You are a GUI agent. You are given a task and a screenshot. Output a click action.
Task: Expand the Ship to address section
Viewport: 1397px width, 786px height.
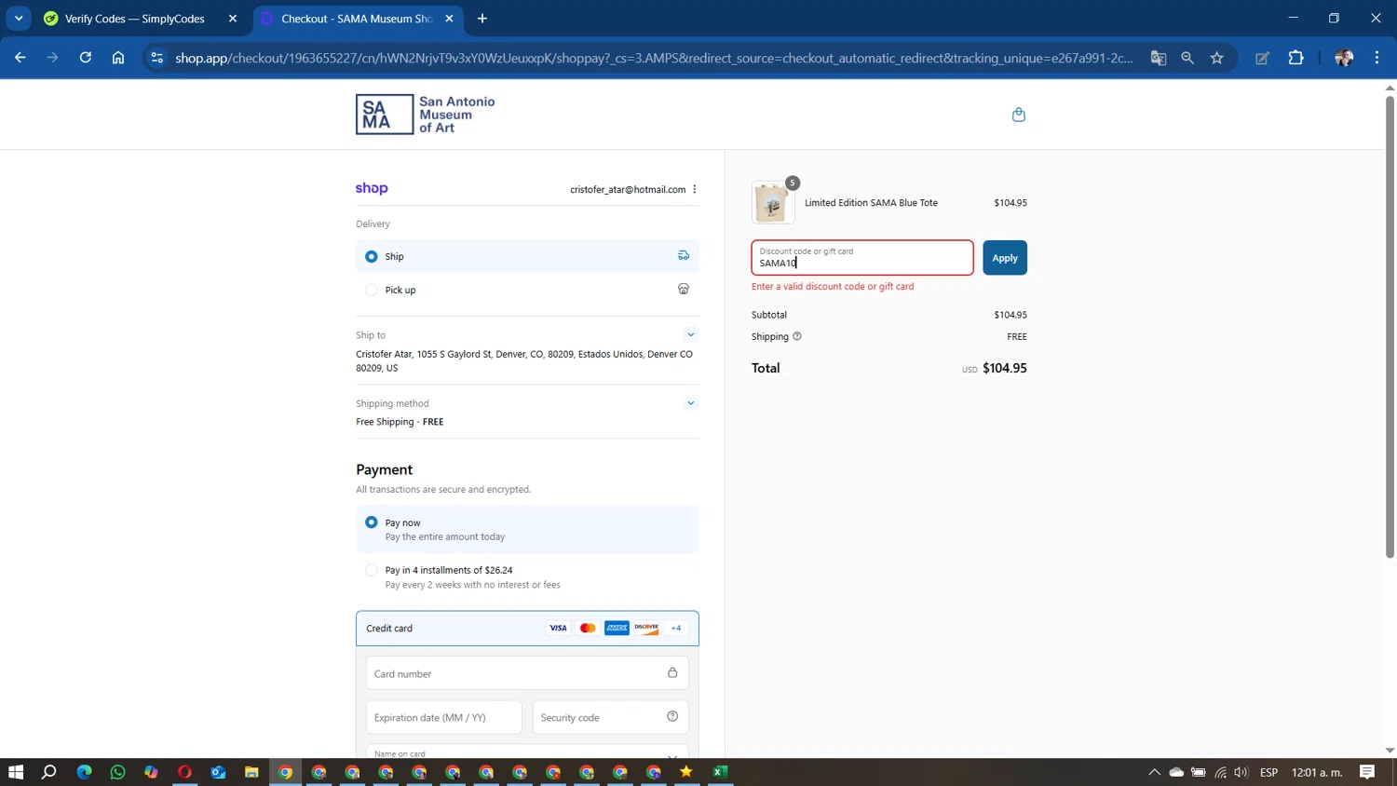click(x=690, y=334)
